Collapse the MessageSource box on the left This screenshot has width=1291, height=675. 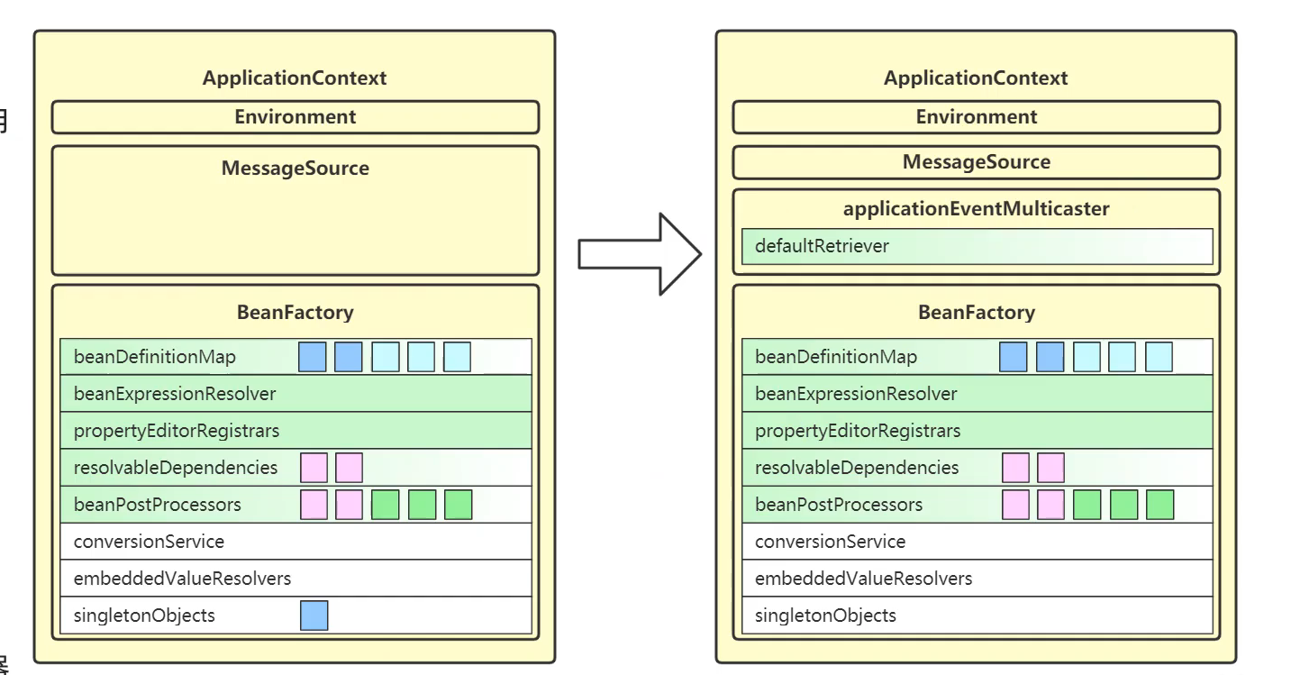point(295,168)
